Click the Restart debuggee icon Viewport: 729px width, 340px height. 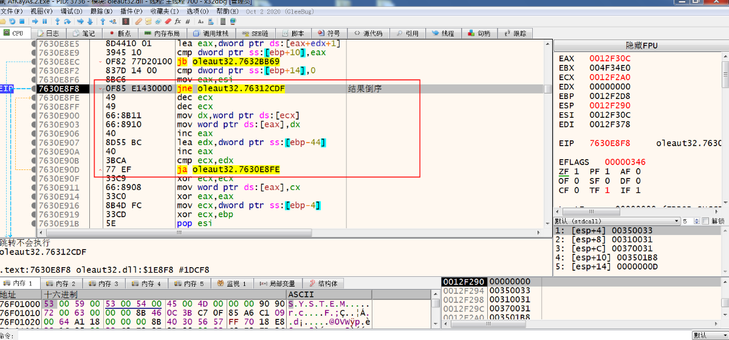point(12,21)
